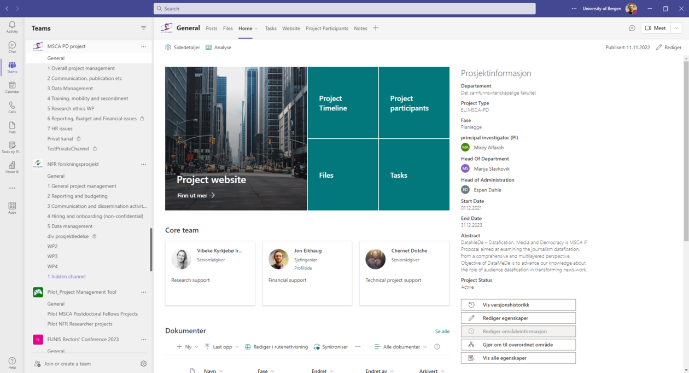Screen dimensions: 689x373
Task: Open the Meet options dropdown arrow
Action: tap(676, 28)
